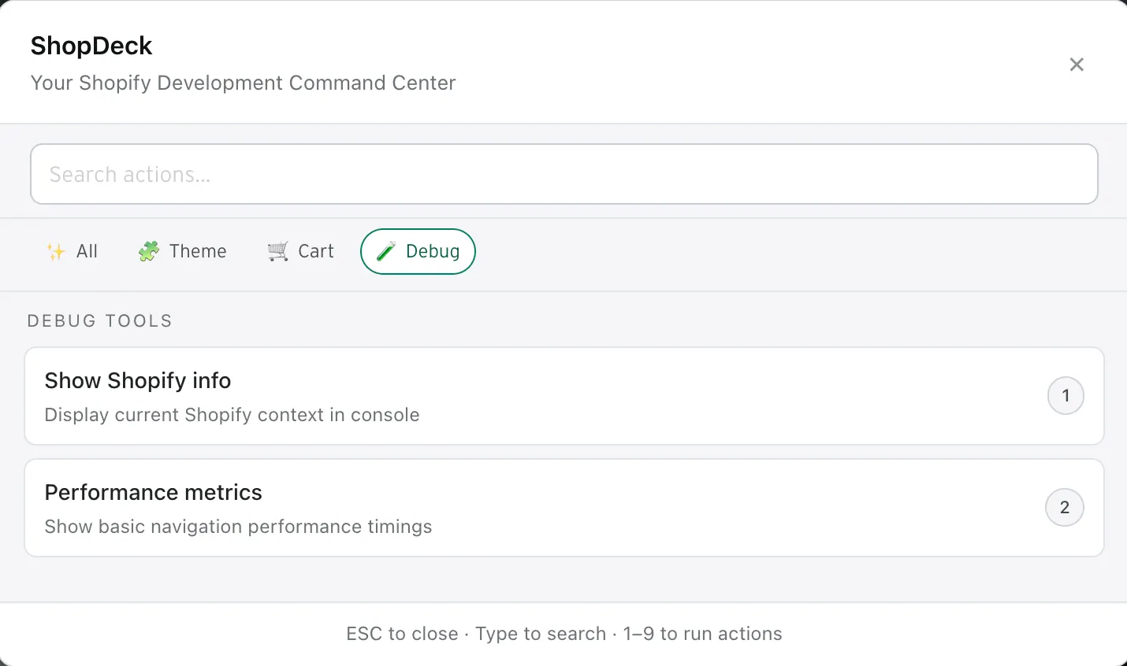Click the 'ESC to close' footer hint
Image resolution: width=1127 pixels, height=666 pixels.
[402, 634]
